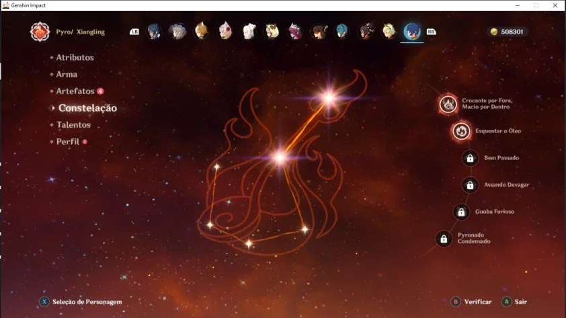Click the Bem Passado label

click(501, 158)
